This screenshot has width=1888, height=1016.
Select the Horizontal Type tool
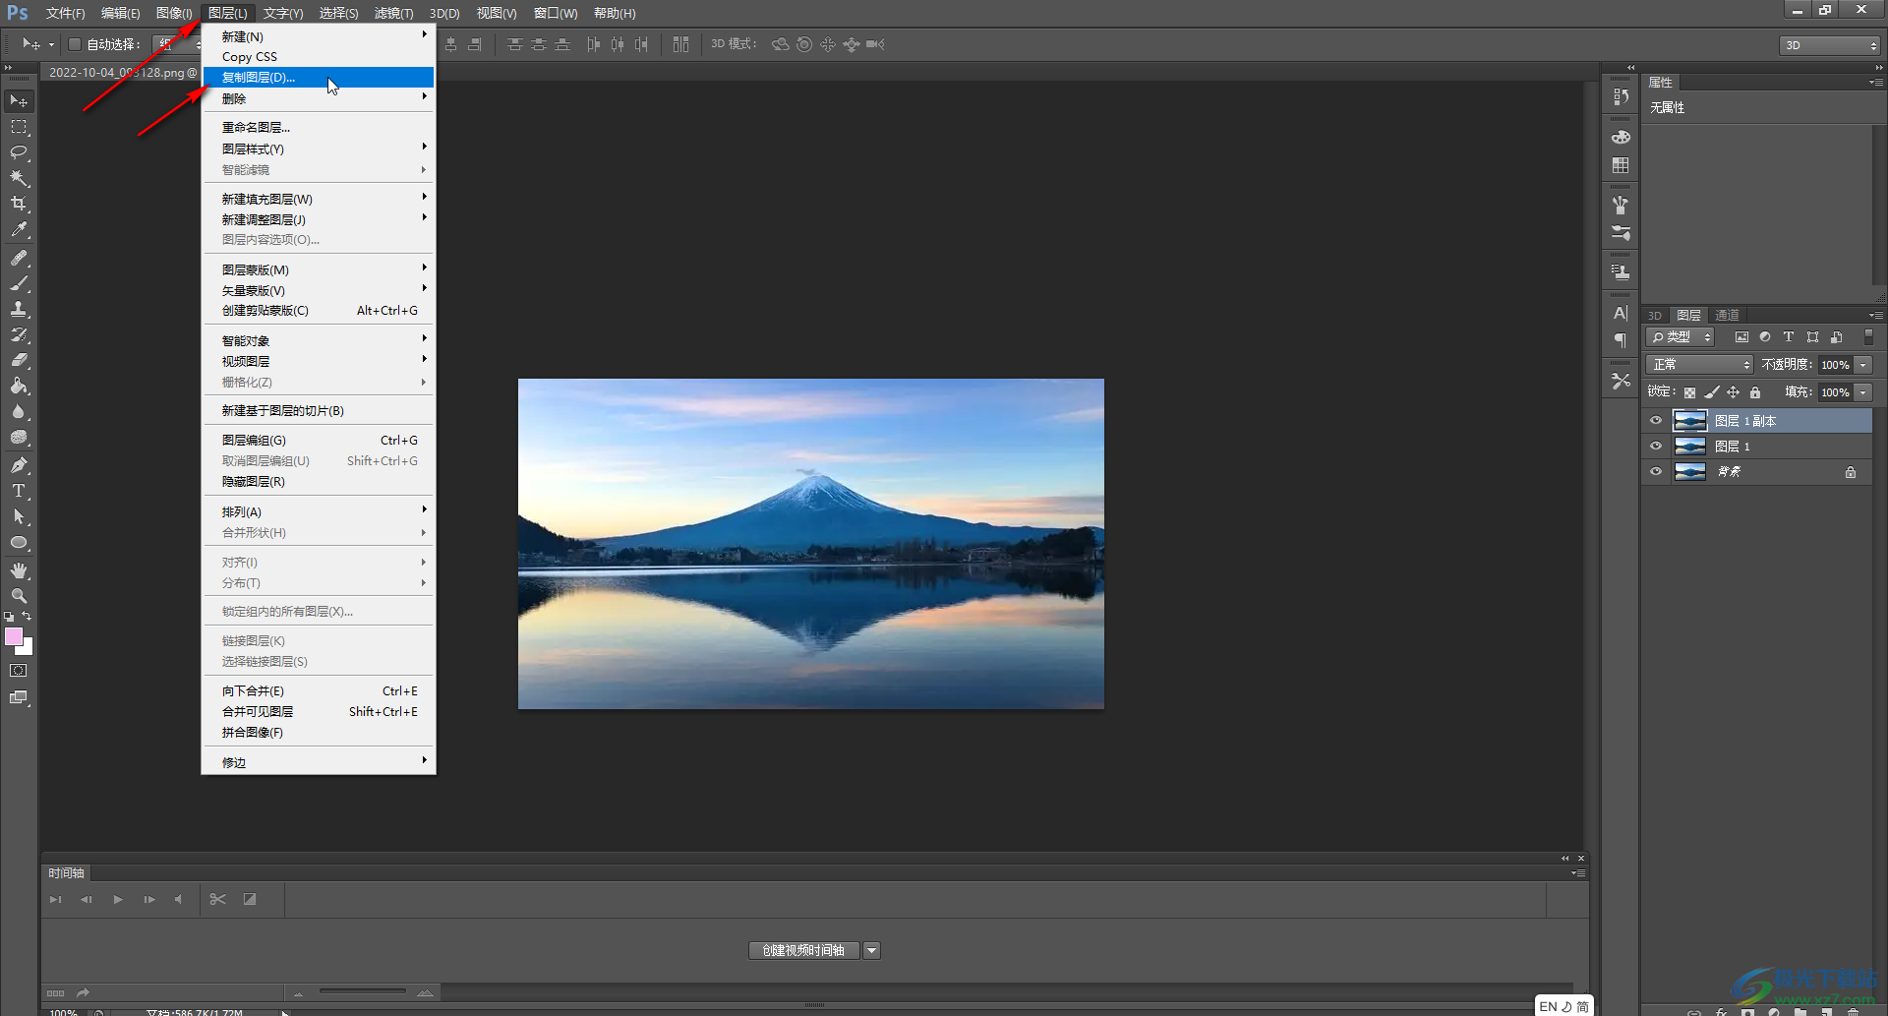(x=19, y=491)
